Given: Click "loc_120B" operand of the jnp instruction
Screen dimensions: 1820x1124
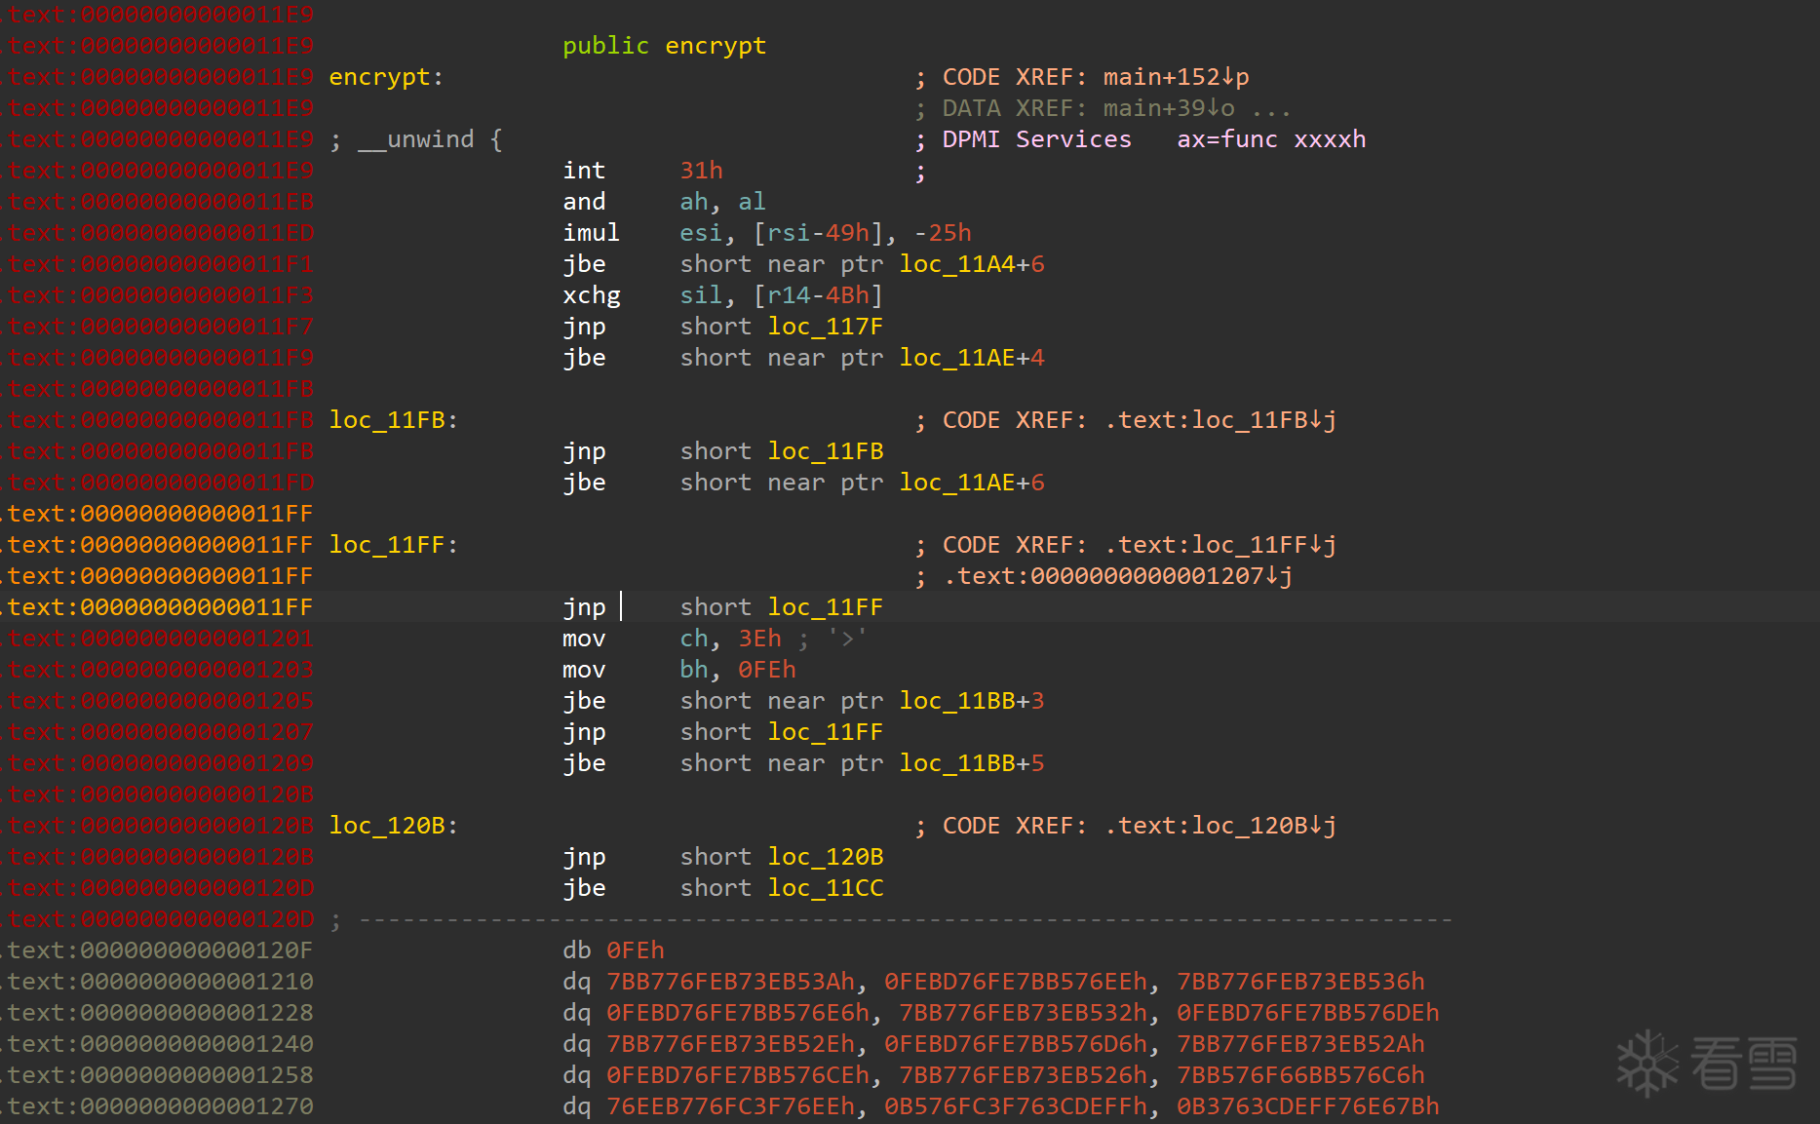Looking at the screenshot, I should [x=825, y=857].
